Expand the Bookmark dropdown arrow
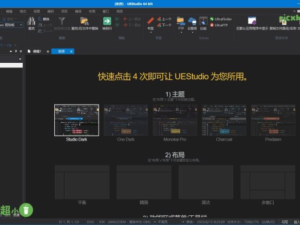Image resolution: width=300 pixels, height=225 pixels. tap(151, 33)
